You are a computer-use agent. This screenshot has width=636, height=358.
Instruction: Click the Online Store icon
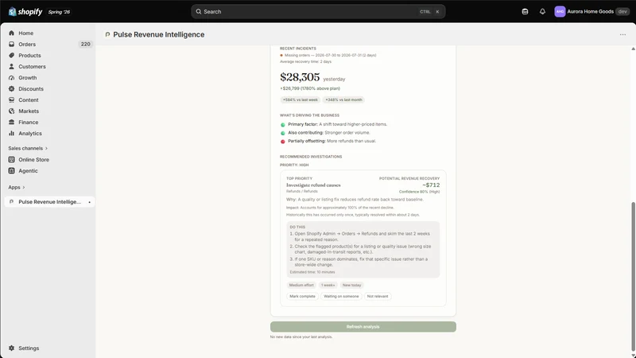11,160
